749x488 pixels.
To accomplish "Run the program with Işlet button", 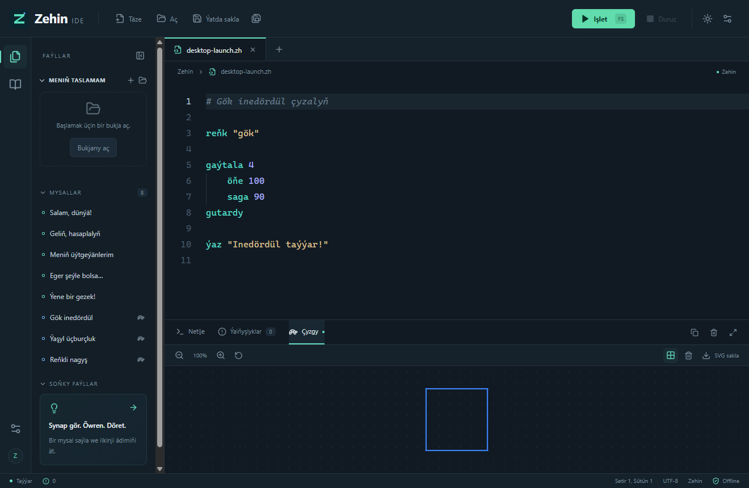I will [603, 19].
